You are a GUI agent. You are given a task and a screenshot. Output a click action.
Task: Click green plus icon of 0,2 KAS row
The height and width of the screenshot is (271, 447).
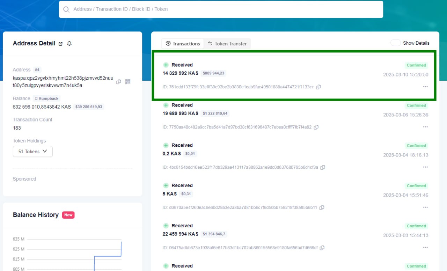(x=166, y=145)
